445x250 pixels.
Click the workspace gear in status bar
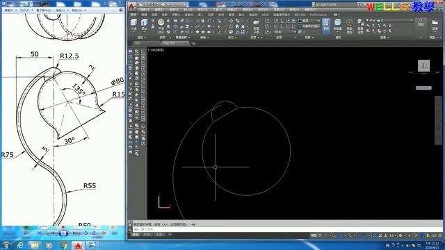(401, 235)
